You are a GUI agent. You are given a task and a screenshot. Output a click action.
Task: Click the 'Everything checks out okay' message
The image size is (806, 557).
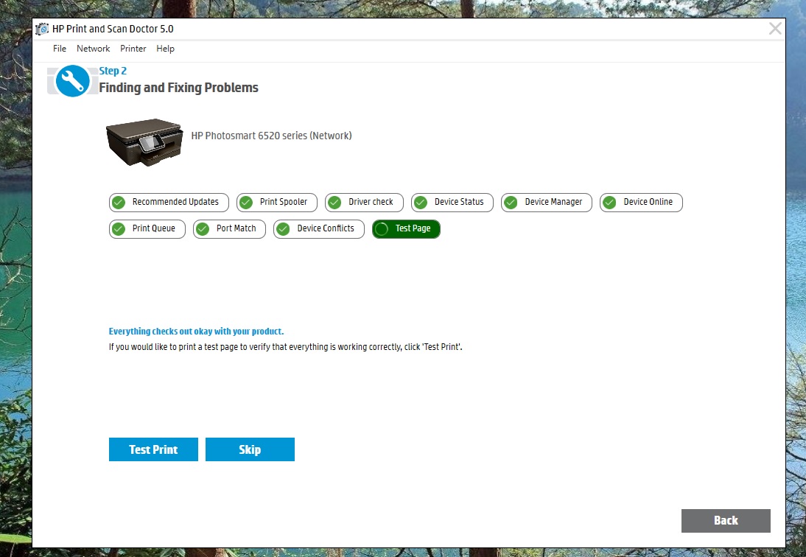click(196, 332)
